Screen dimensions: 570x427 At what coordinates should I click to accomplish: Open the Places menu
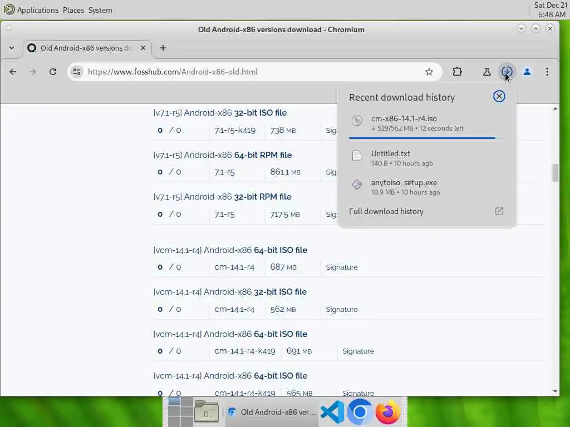pyautogui.click(x=73, y=10)
